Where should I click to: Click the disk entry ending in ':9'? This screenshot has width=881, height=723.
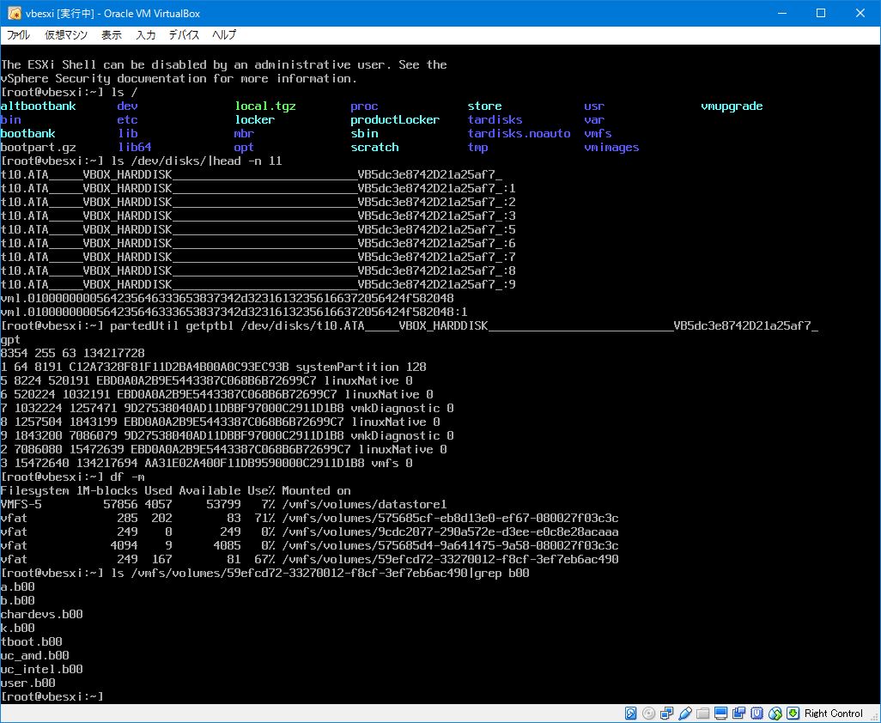(258, 284)
